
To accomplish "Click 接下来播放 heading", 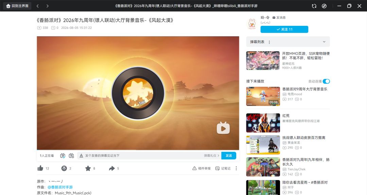I will (255, 81).
